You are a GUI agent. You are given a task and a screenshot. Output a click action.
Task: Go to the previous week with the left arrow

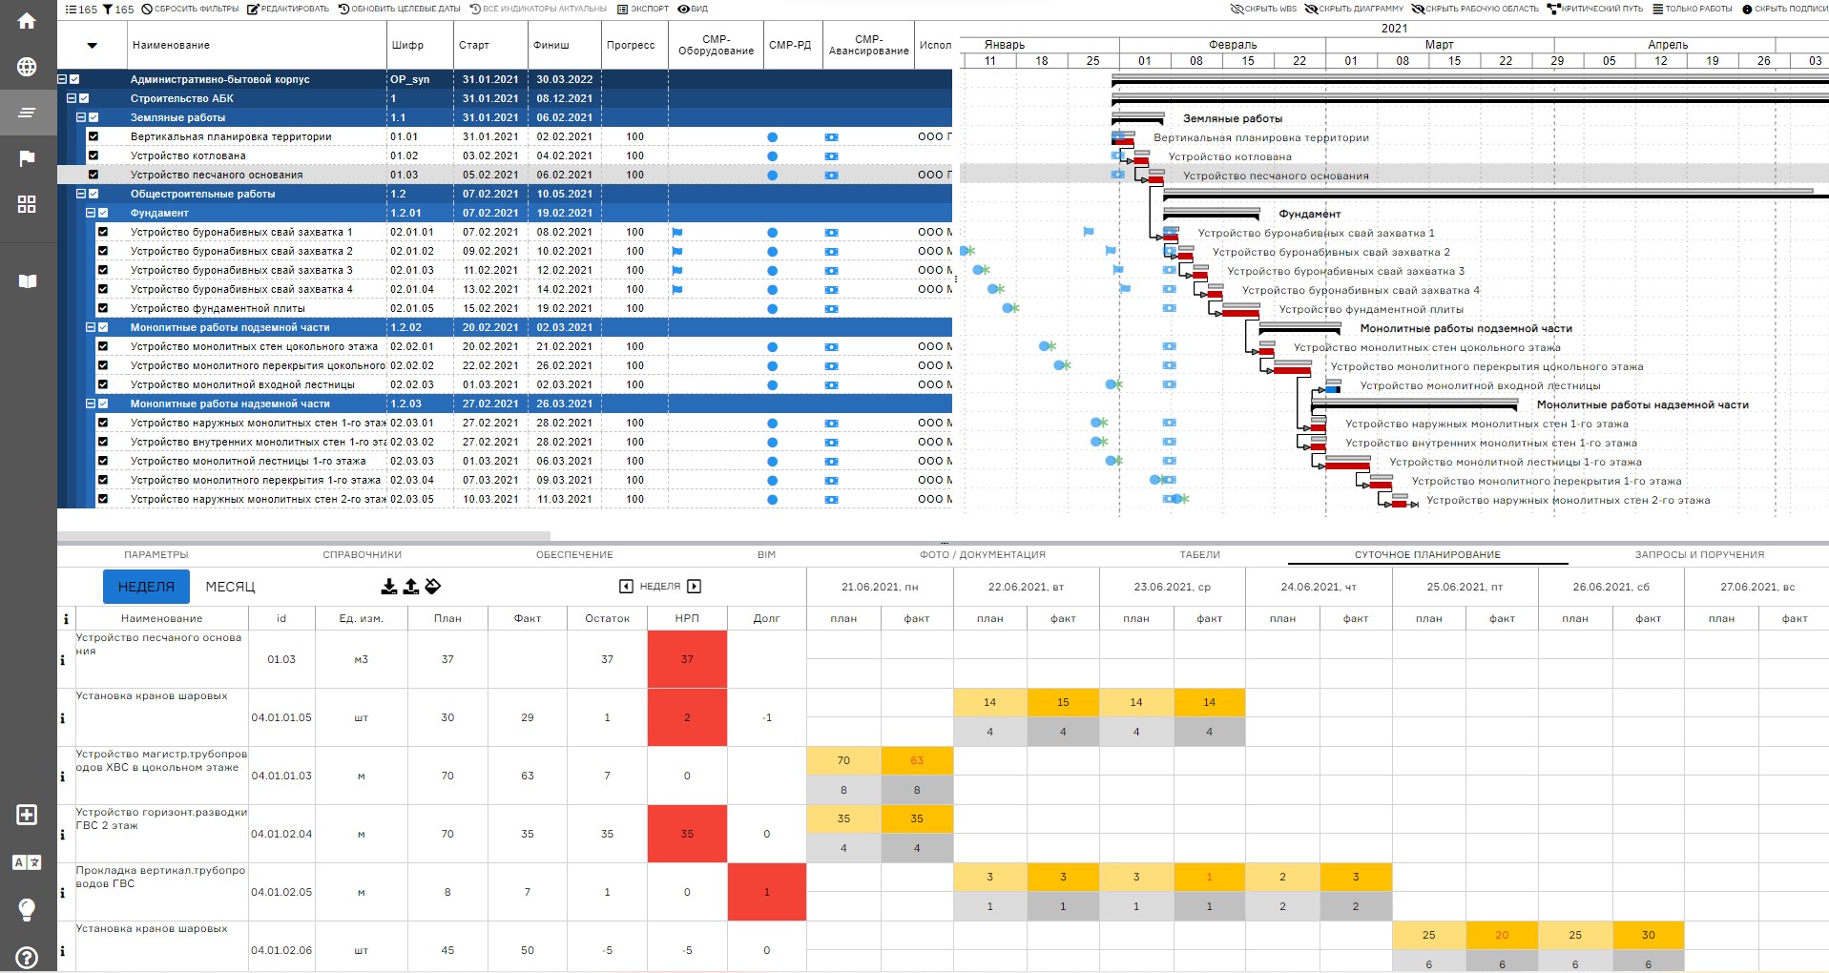point(626,587)
